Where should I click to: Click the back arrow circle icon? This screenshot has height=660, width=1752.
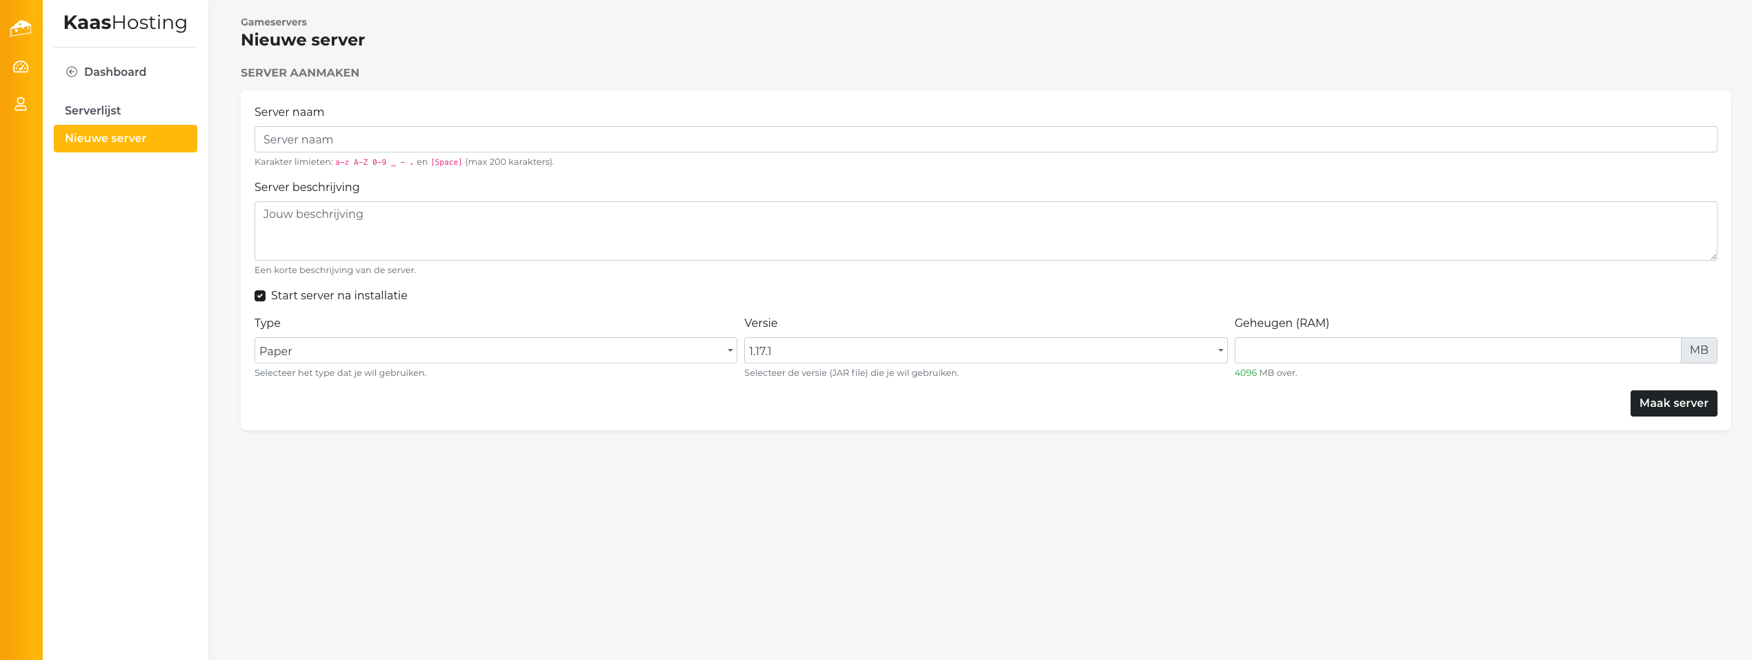pos(72,72)
